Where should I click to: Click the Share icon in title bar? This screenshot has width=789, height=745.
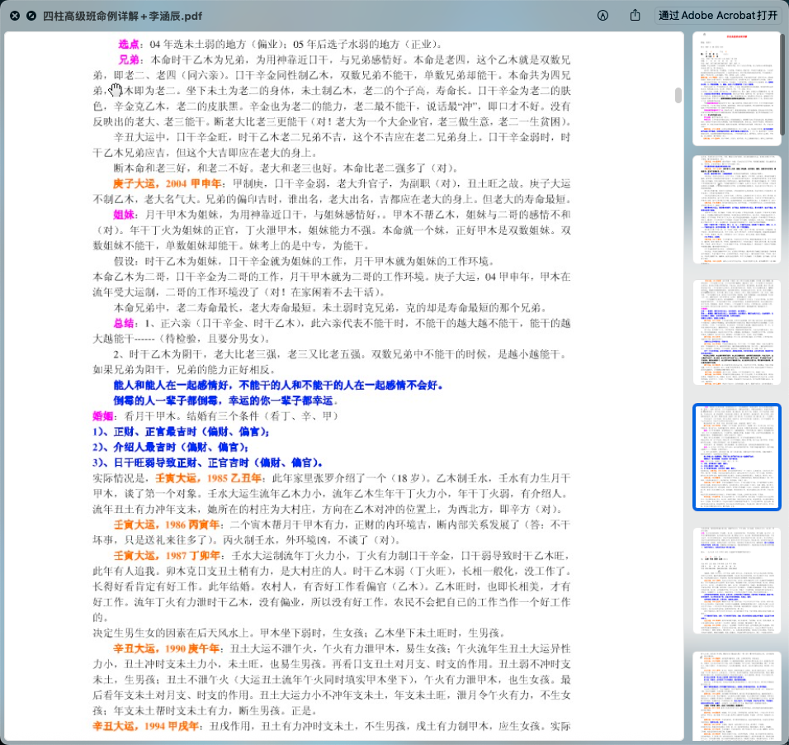[635, 16]
